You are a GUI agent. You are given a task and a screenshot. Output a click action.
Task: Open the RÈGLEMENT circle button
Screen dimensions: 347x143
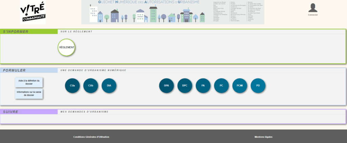point(66,47)
